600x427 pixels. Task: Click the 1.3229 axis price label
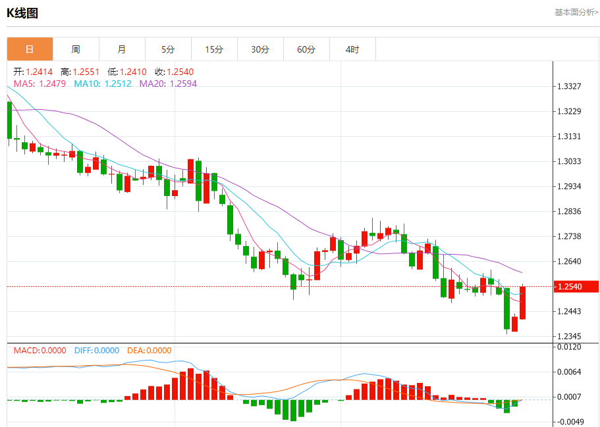(x=569, y=111)
